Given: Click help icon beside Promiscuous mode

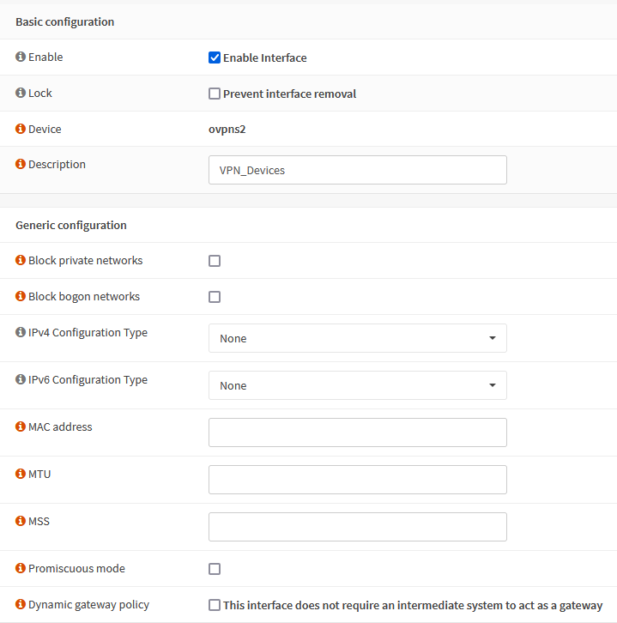Looking at the screenshot, I should [21, 568].
